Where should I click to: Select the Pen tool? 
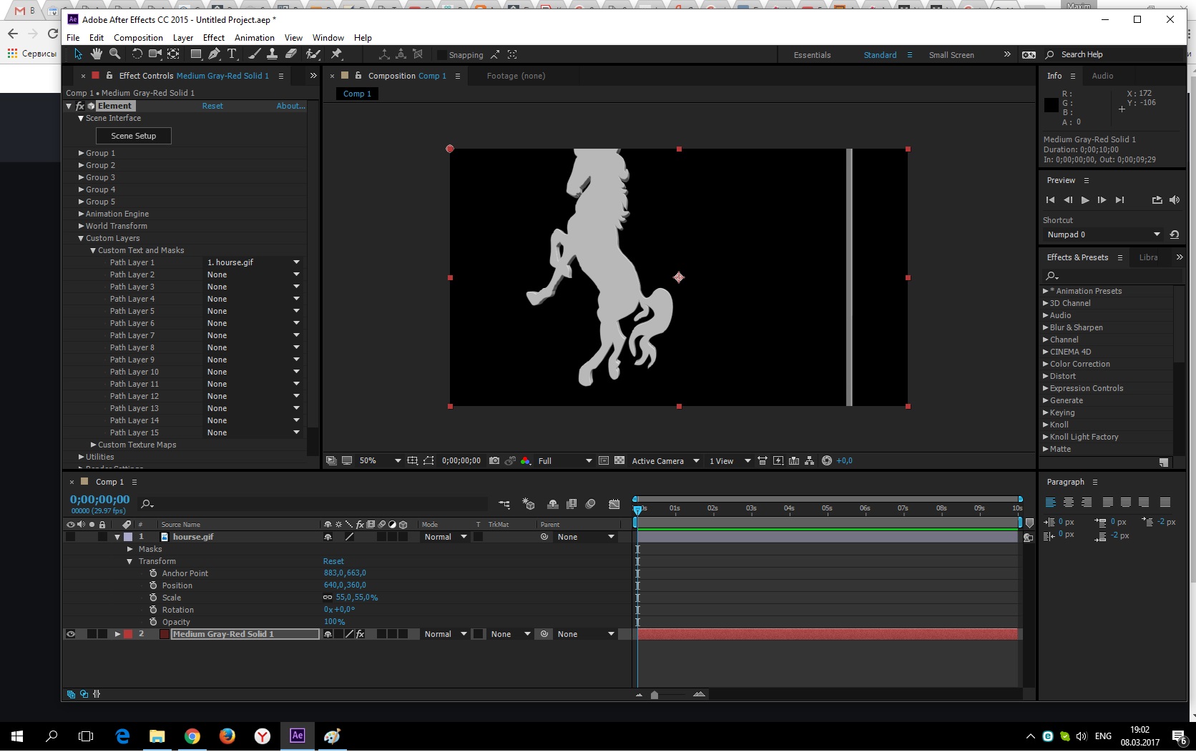tap(214, 54)
